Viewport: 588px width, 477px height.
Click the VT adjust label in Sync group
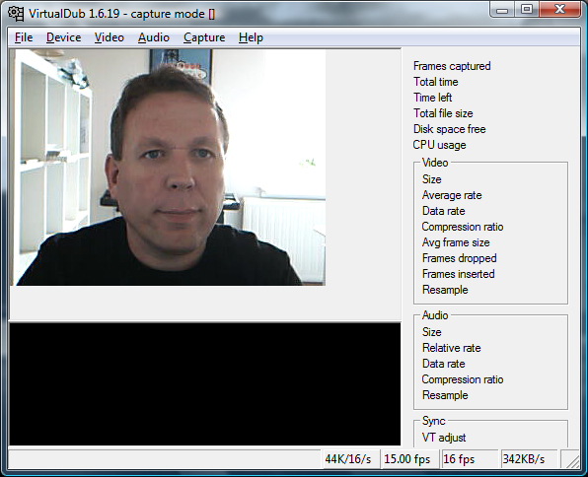[444, 438]
